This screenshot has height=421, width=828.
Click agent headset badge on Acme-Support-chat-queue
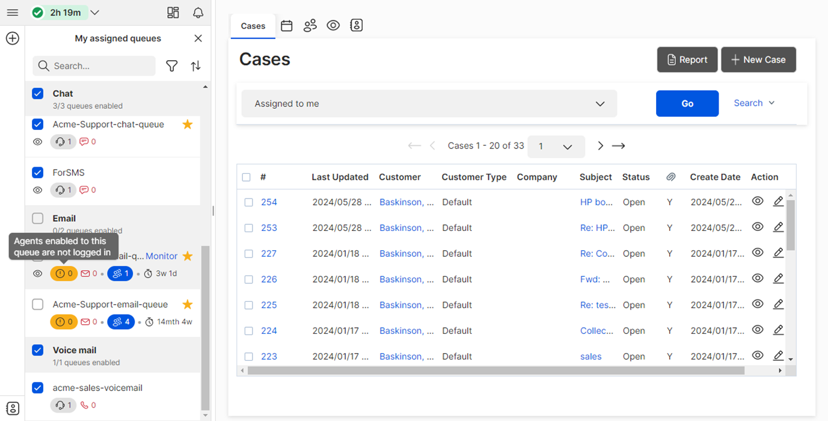tap(63, 142)
